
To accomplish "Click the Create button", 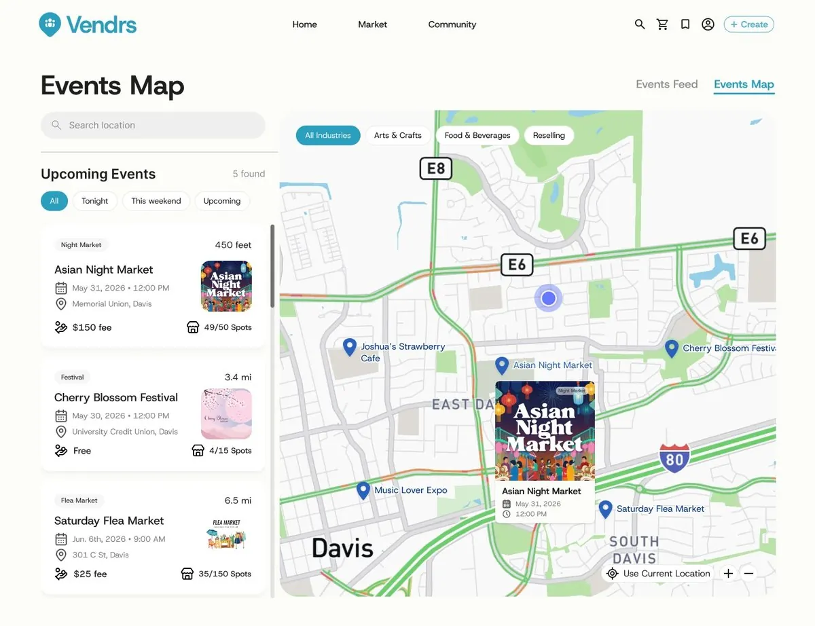I will [748, 24].
